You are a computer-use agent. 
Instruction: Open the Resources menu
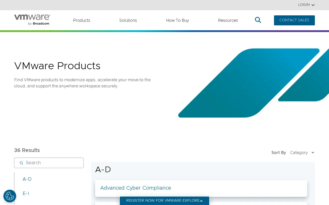228,20
